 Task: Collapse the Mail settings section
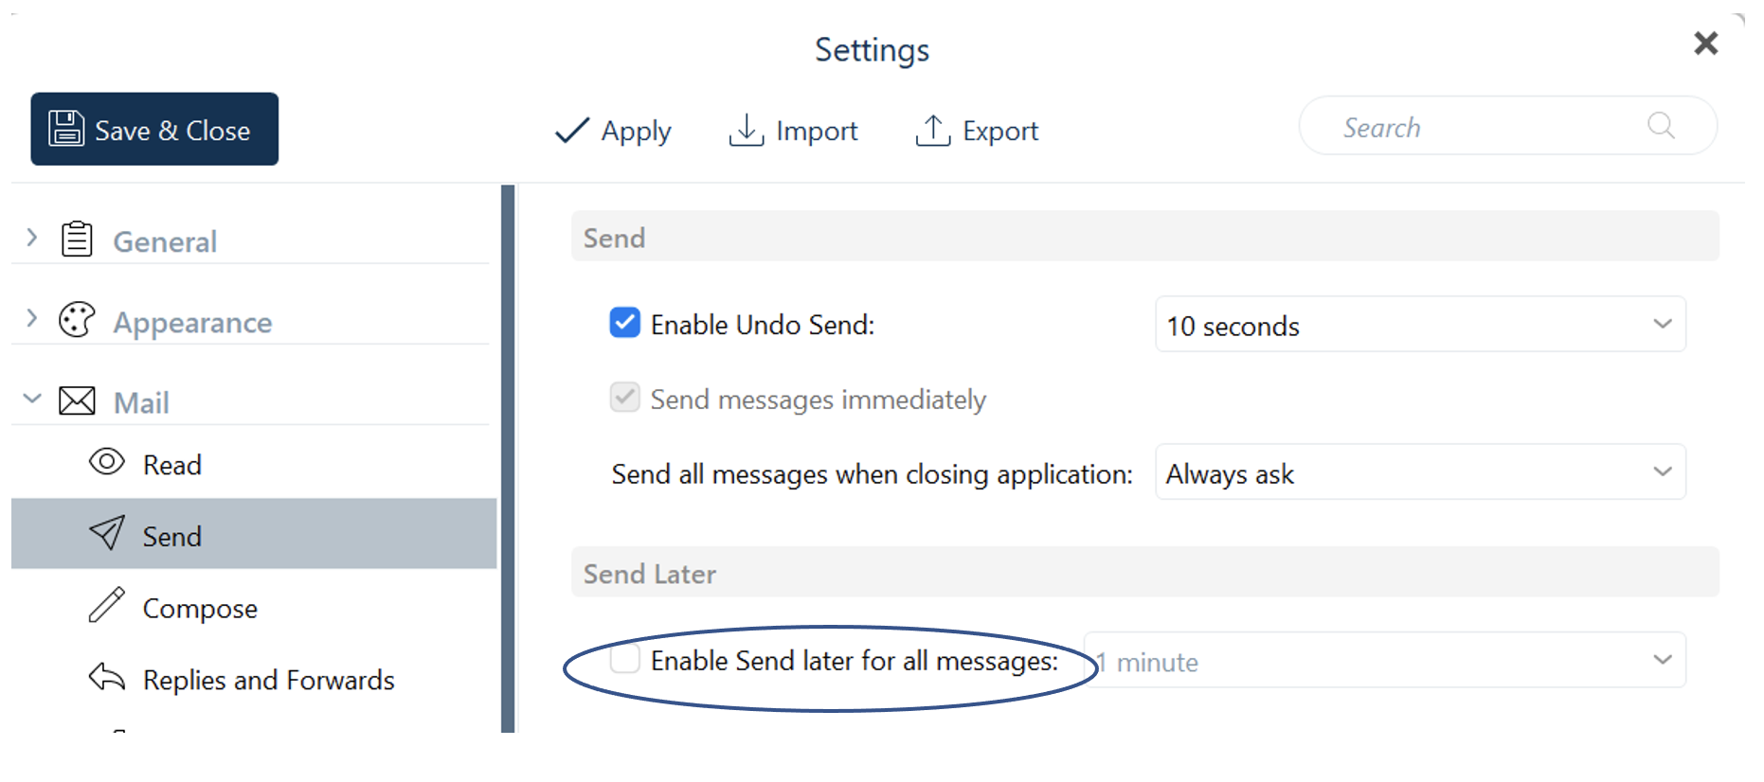(x=32, y=399)
